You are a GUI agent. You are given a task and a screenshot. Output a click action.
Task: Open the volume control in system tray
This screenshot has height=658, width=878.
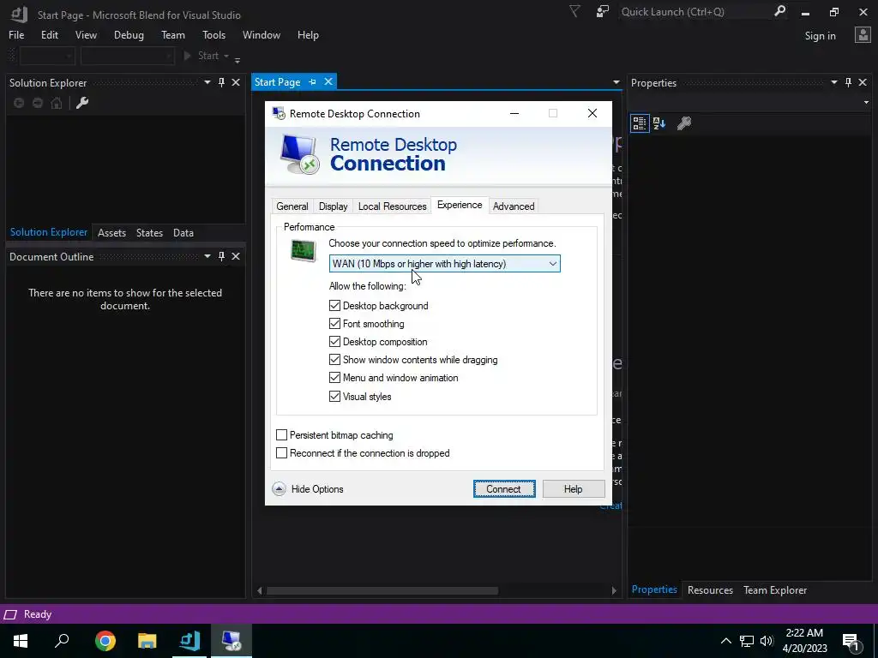coord(767,641)
